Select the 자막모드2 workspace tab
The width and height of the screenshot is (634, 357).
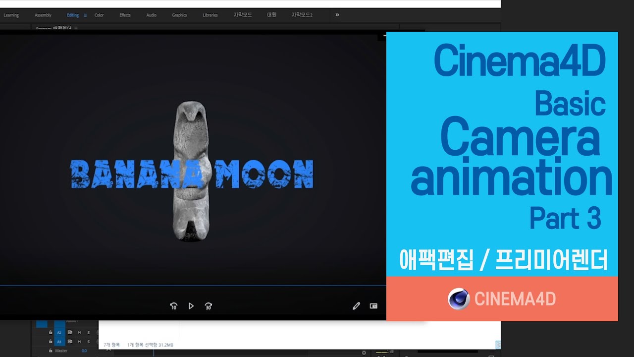pyautogui.click(x=302, y=15)
